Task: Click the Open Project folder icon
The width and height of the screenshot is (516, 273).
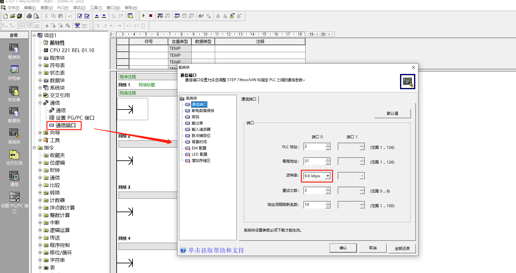Action: click(x=12, y=16)
